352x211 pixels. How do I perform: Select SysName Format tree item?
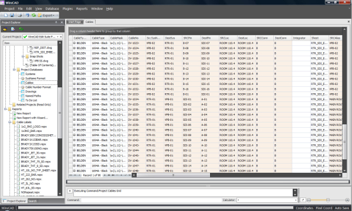coord(35,79)
